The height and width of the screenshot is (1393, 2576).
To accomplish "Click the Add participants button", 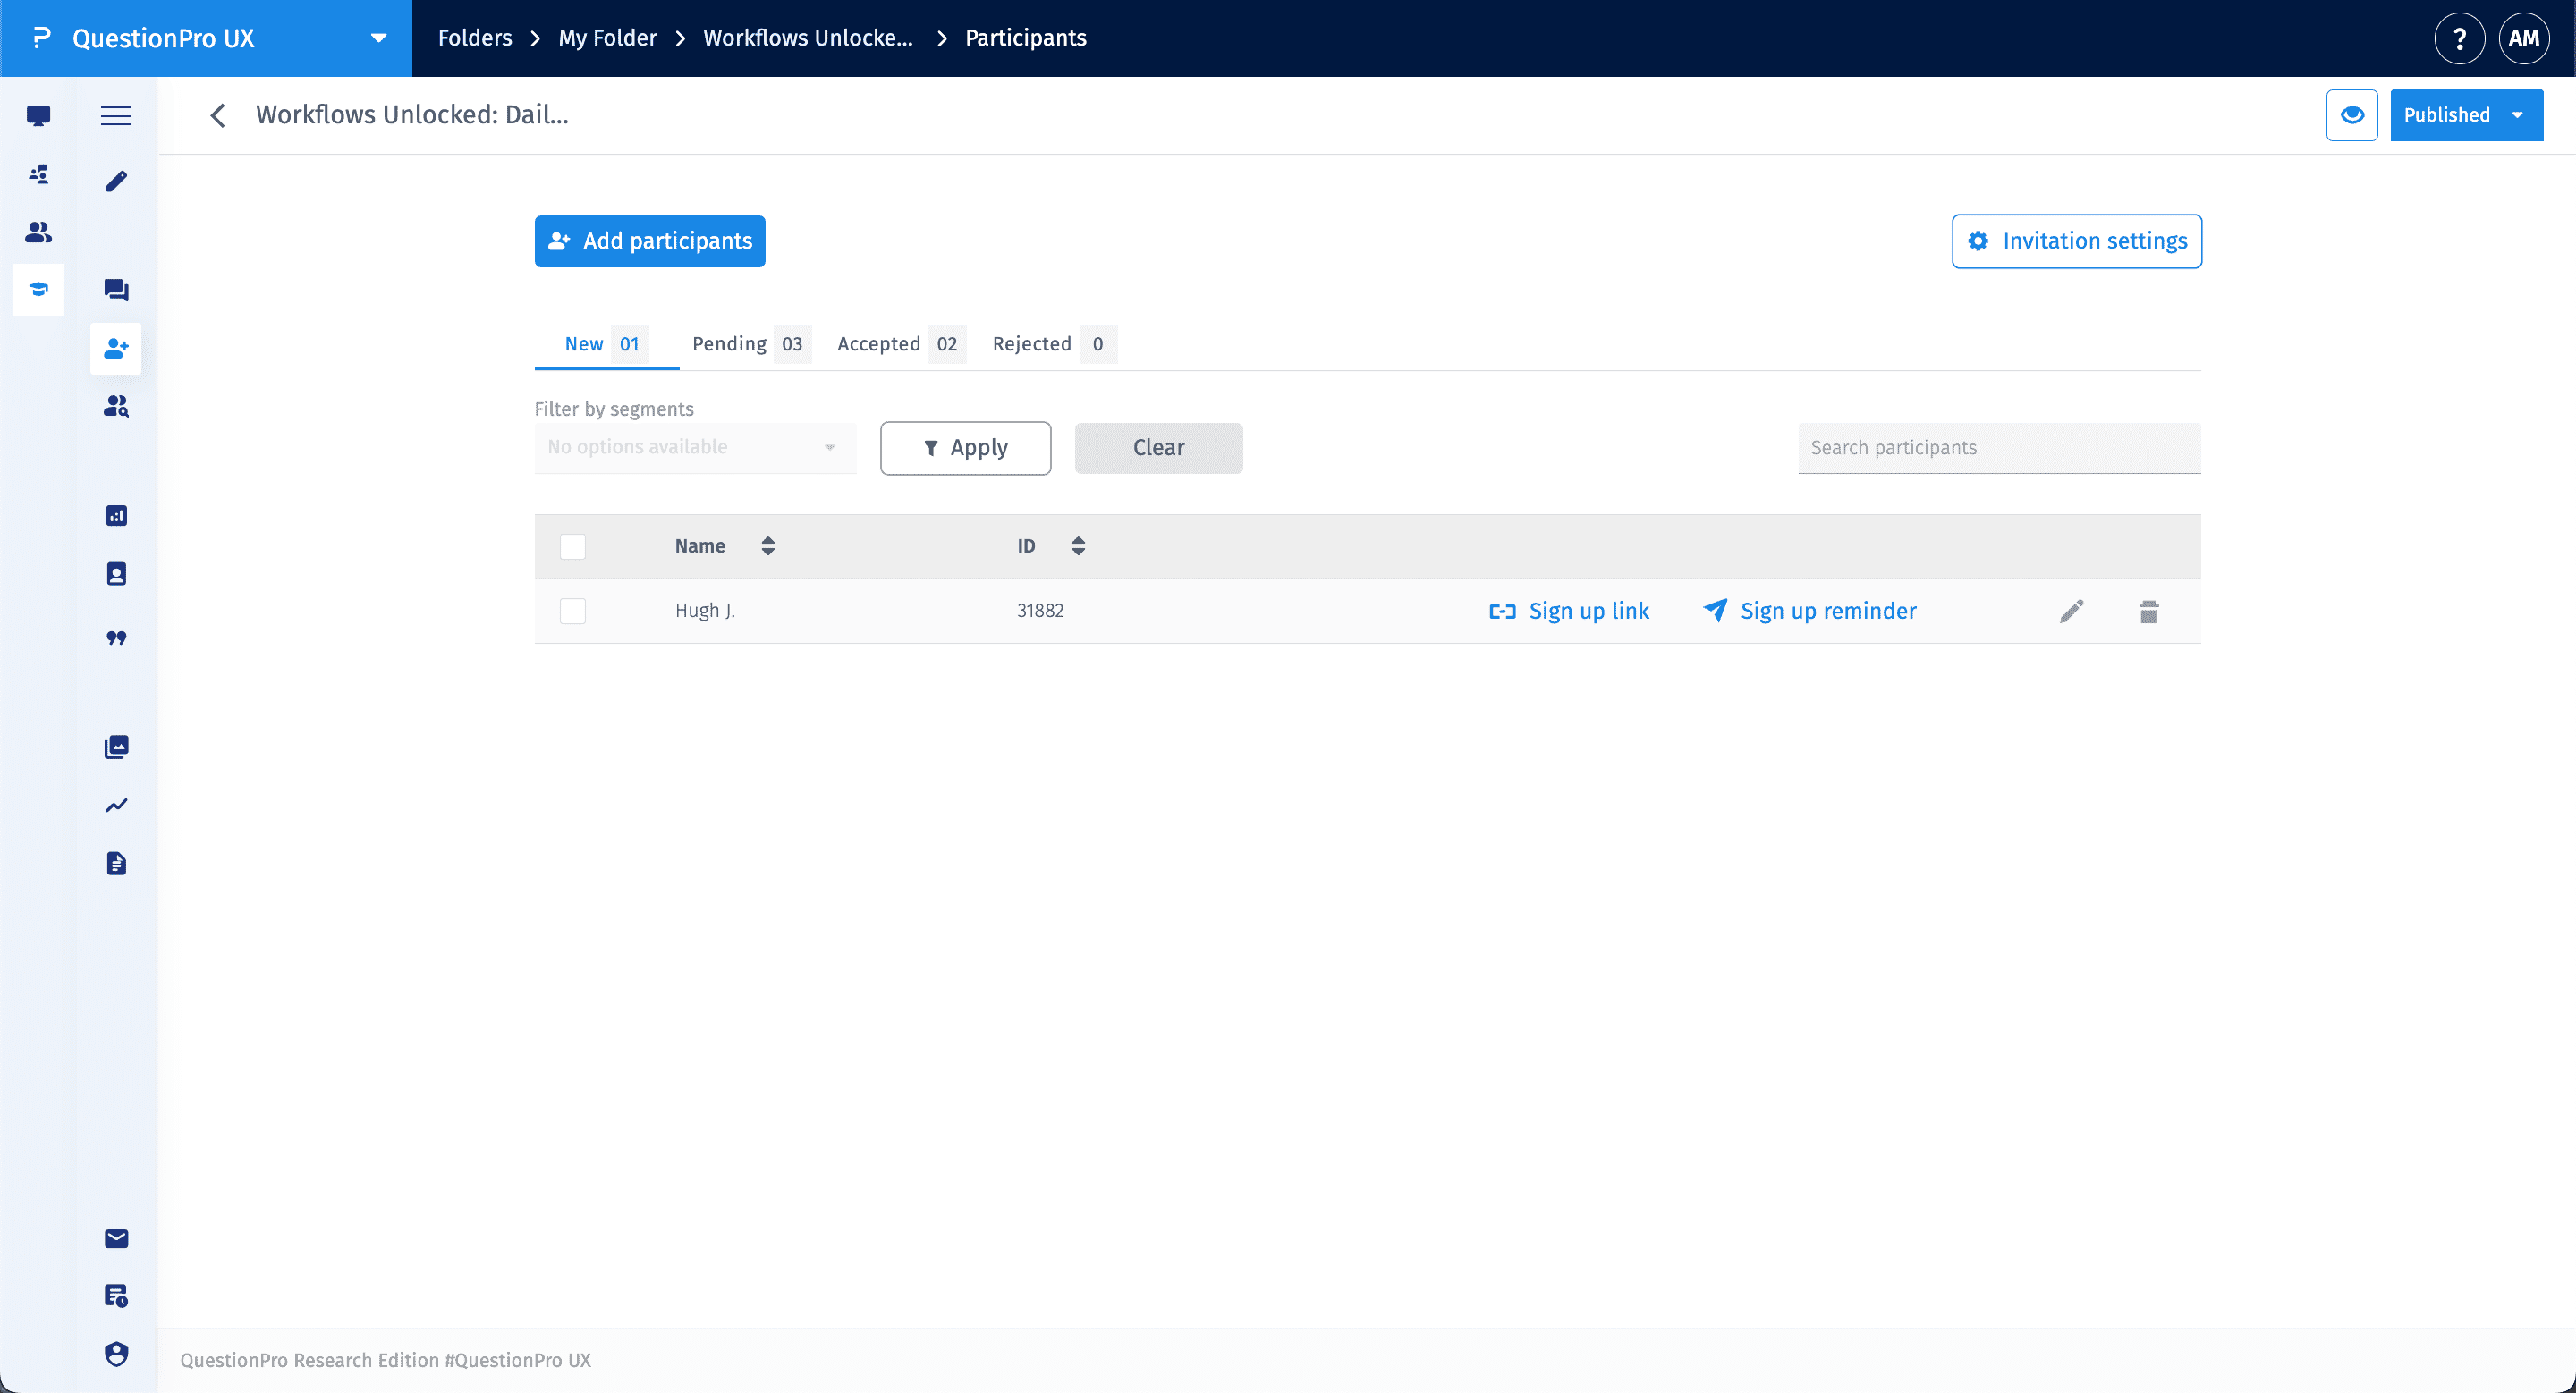I will (x=650, y=241).
